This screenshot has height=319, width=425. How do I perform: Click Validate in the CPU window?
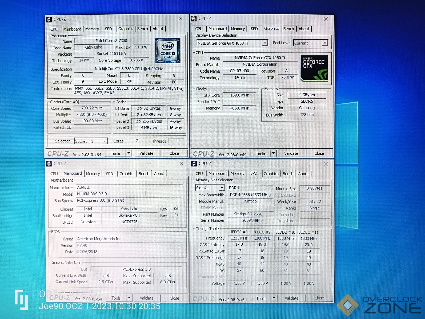point(146,153)
